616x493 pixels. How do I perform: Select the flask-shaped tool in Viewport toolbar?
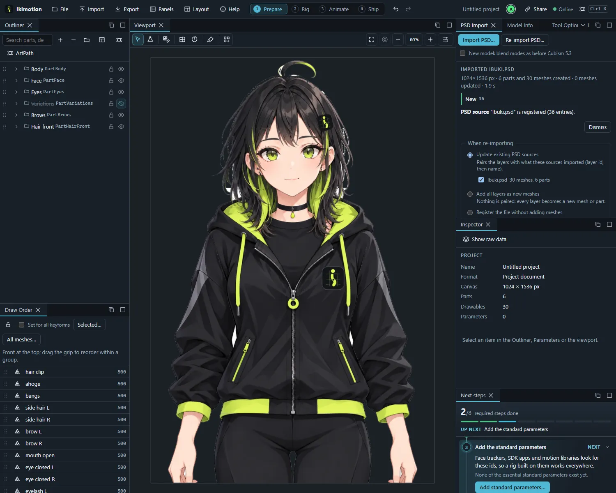[150, 39]
